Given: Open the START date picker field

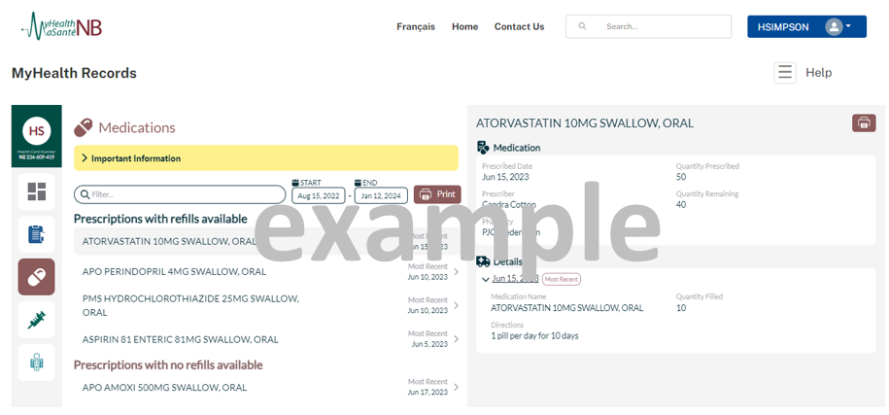Looking at the screenshot, I should (x=318, y=195).
